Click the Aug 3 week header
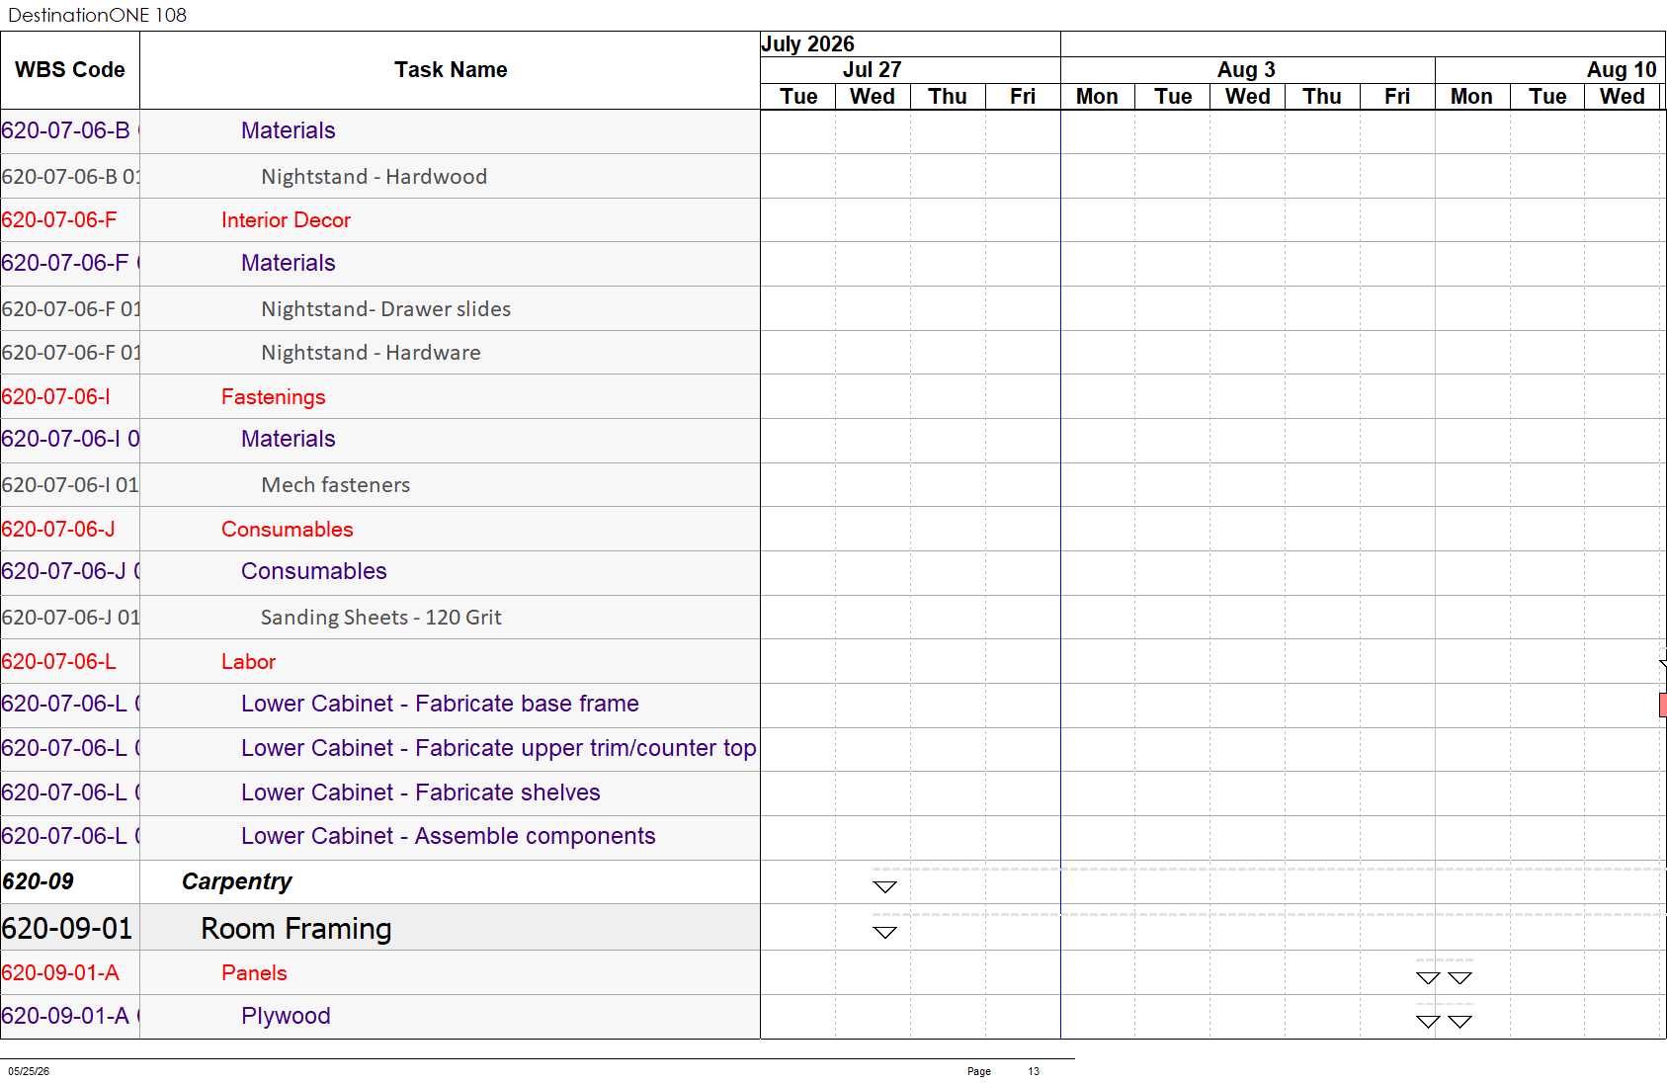Image resolution: width=1667 pixels, height=1084 pixels. [x=1247, y=70]
